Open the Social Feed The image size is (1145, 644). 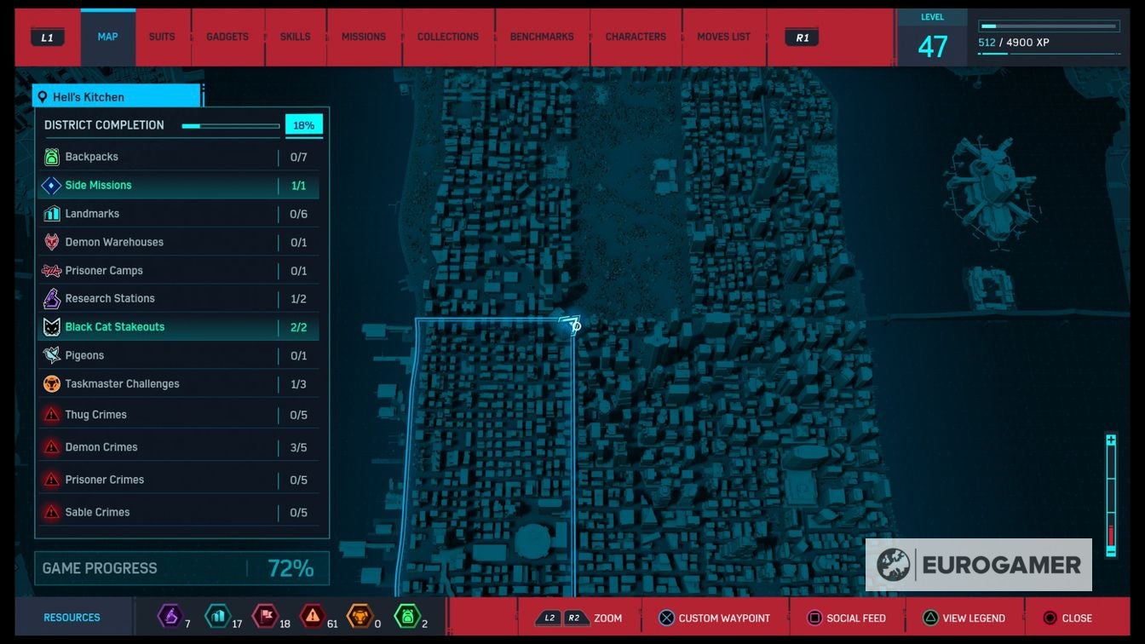846,618
